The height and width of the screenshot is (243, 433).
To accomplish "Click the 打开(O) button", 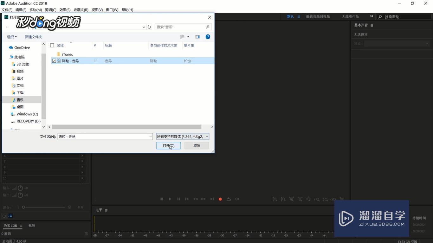I will coord(169,146).
